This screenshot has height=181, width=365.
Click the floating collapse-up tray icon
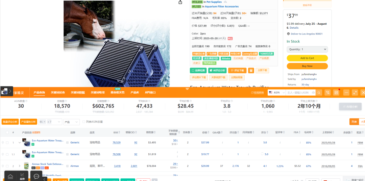point(10,177)
